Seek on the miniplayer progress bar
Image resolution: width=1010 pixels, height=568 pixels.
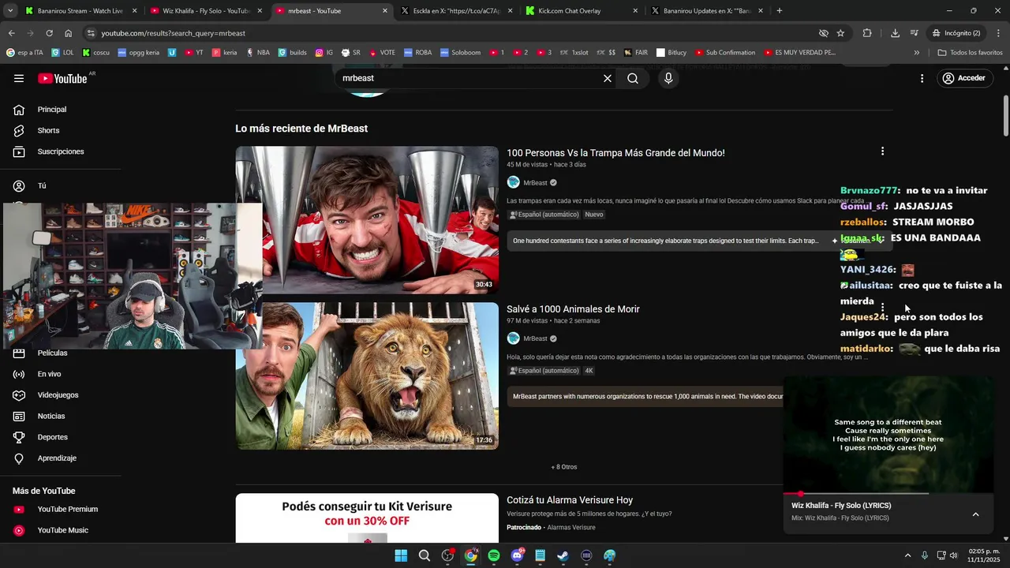pos(888,494)
